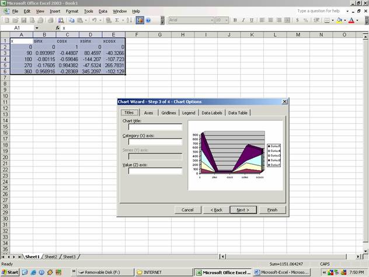
Task: Apply the yellow Fill Color bucket
Action: pyautogui.click(x=339, y=20)
